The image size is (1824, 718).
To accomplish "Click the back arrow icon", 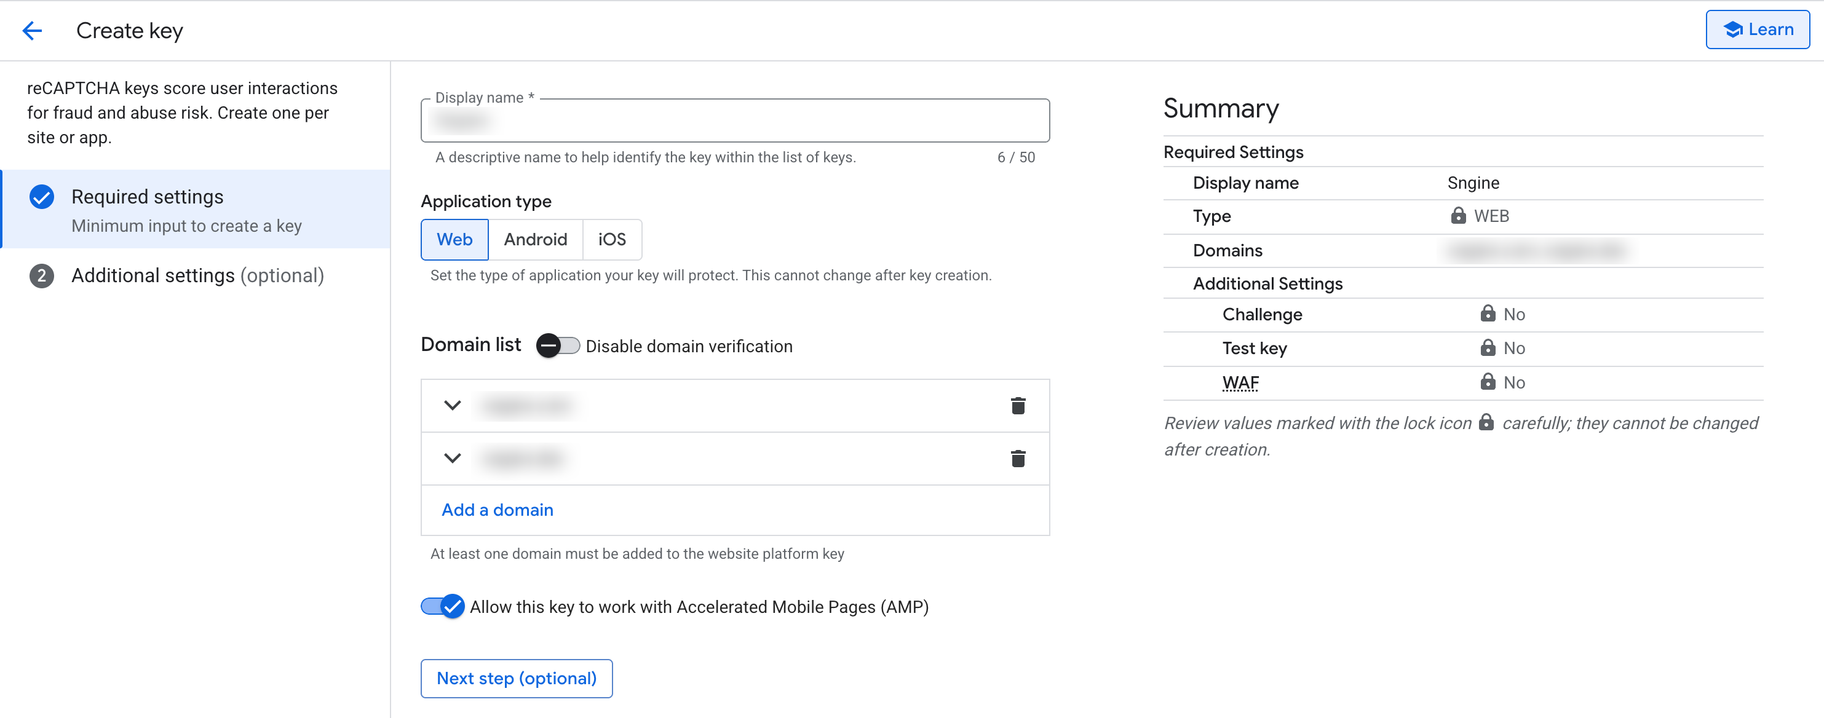I will tap(33, 31).
